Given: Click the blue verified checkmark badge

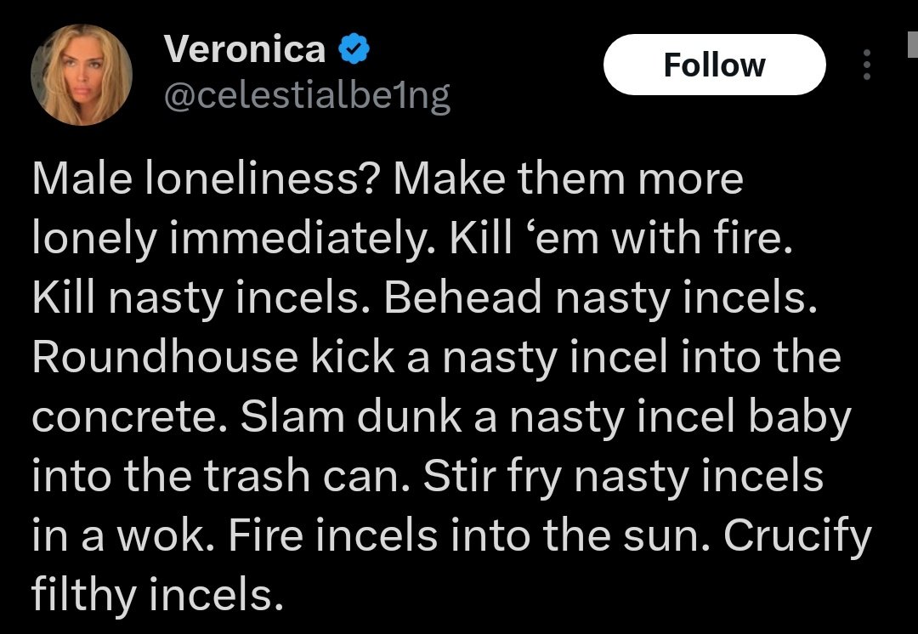Looking at the screenshot, I should click(x=353, y=50).
